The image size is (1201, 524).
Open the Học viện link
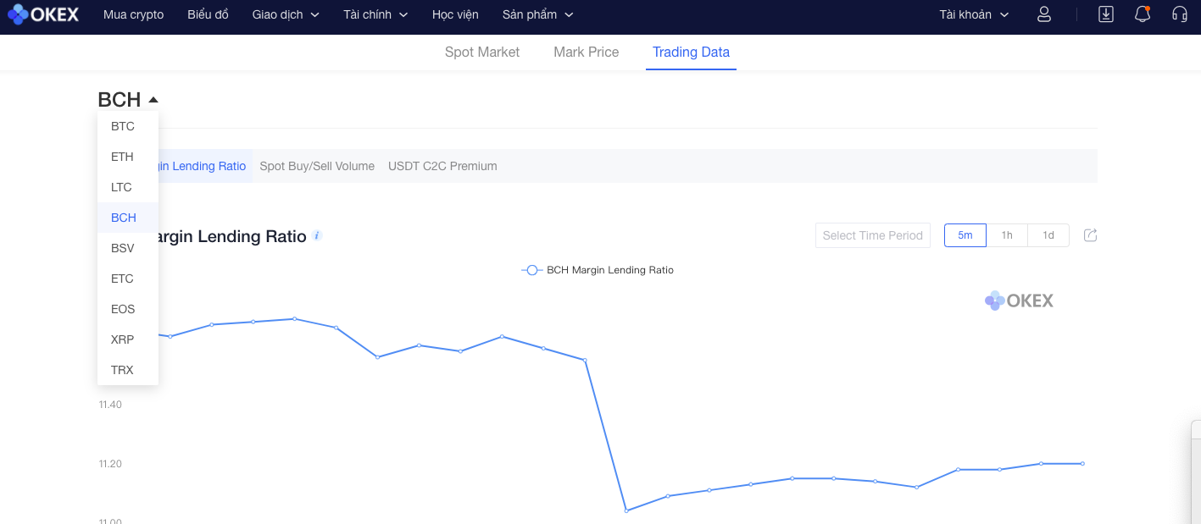tap(455, 14)
